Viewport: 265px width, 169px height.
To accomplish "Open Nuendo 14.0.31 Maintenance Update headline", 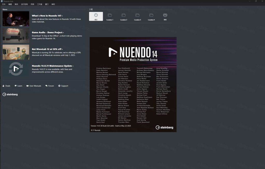I will 52,66.
